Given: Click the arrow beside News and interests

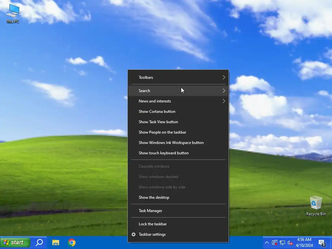Looking at the screenshot, I should [x=224, y=101].
